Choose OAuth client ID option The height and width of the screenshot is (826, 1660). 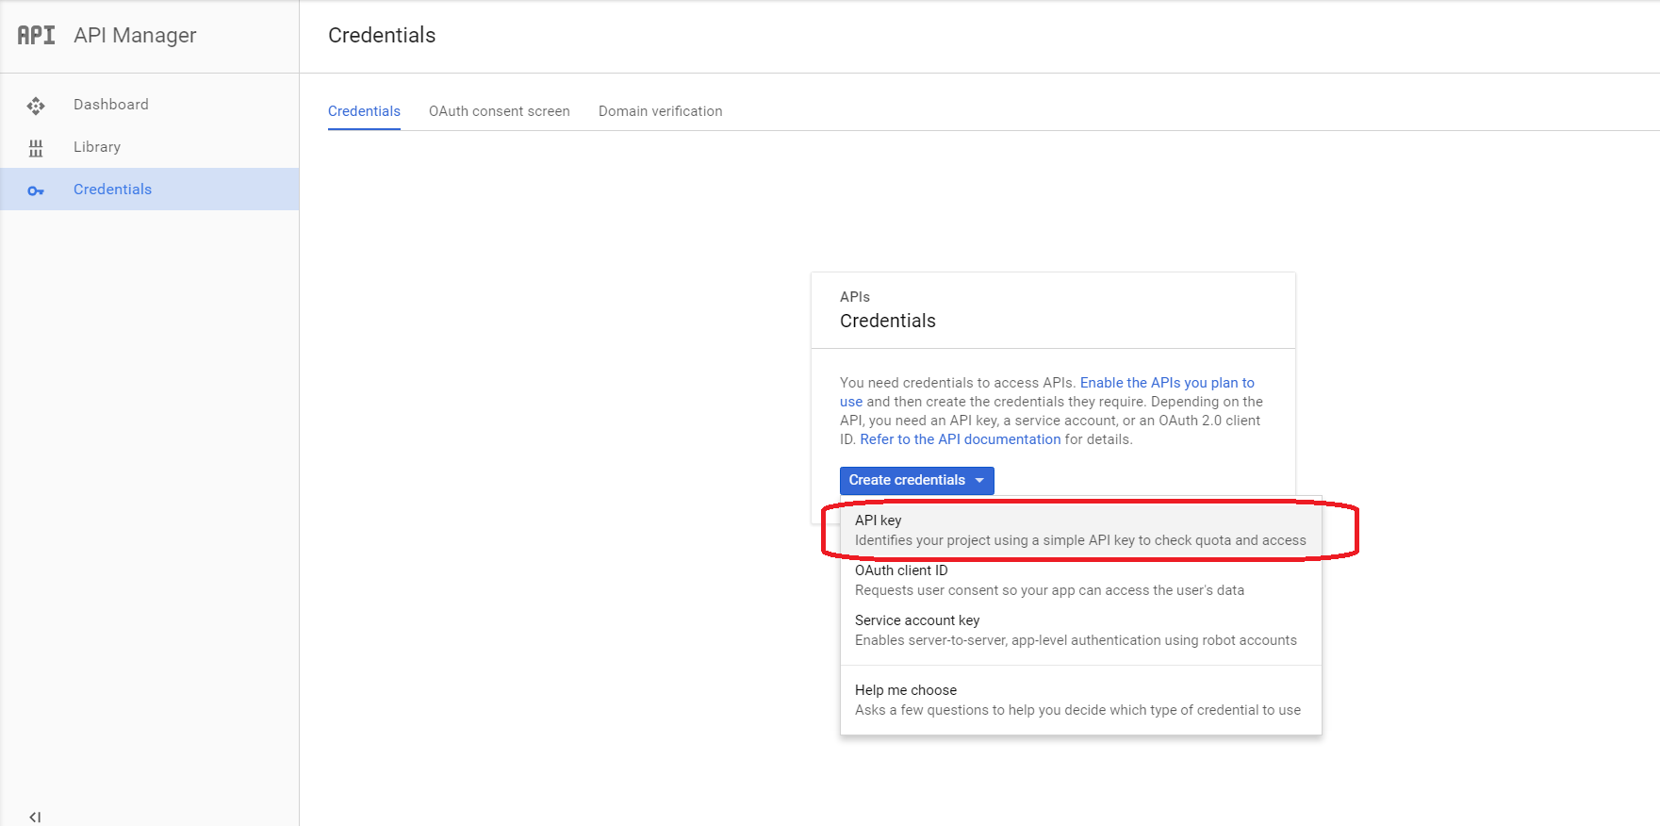coord(1080,580)
